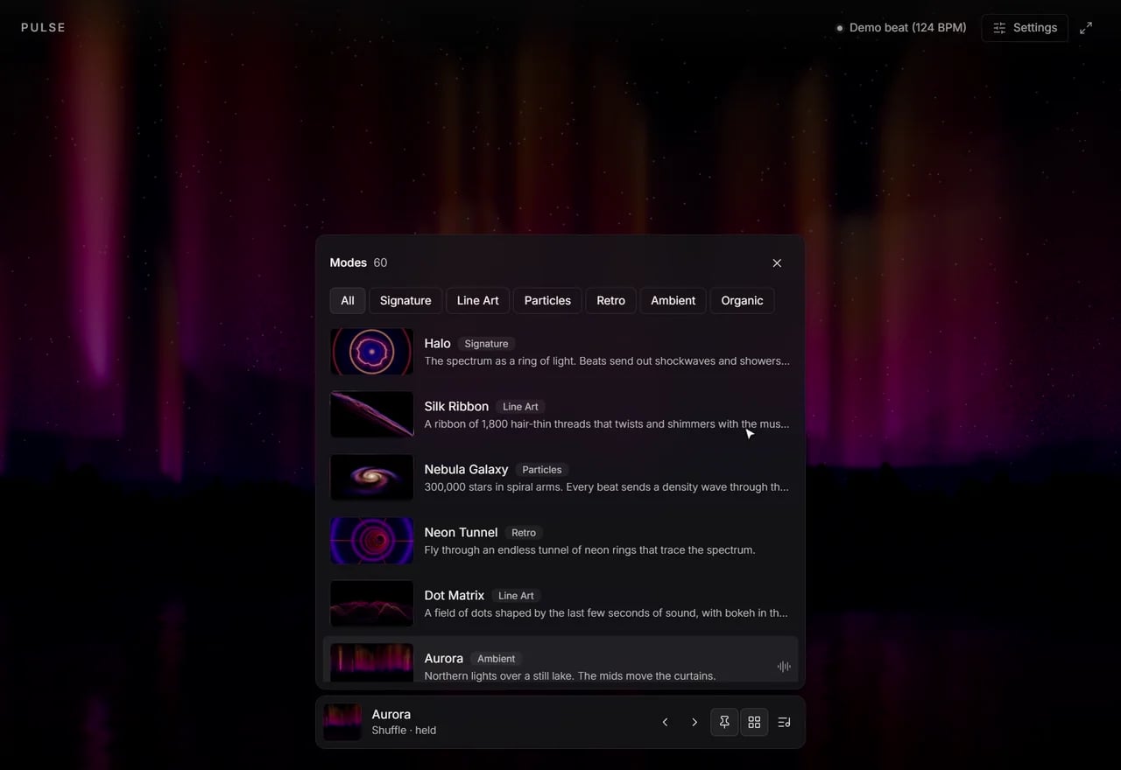Viewport: 1121px width, 770px height.
Task: Toggle the pin to hold current mode
Action: coord(724,723)
